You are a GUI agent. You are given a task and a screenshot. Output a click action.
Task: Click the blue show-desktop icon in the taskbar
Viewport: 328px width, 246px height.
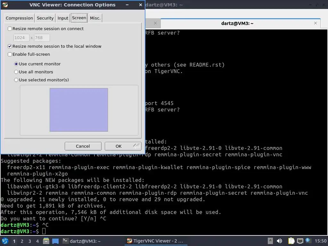tap(55, 241)
